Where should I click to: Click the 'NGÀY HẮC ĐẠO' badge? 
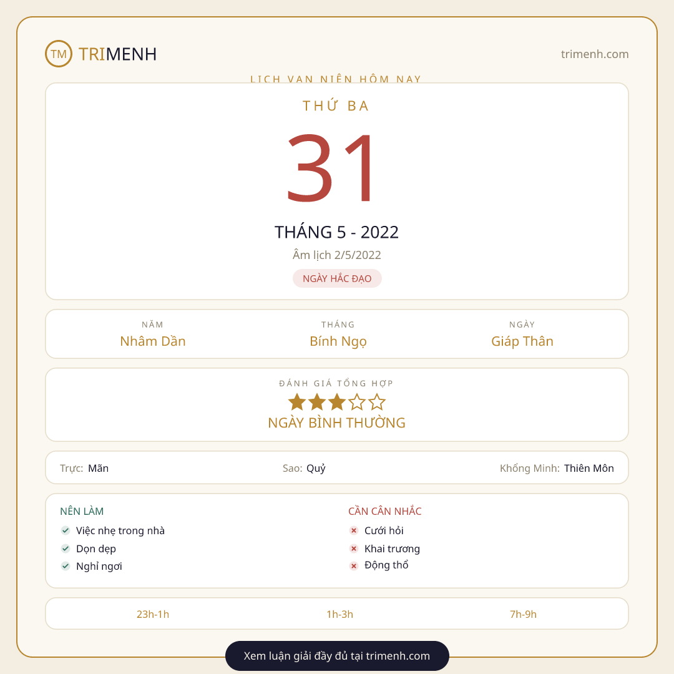click(x=337, y=278)
